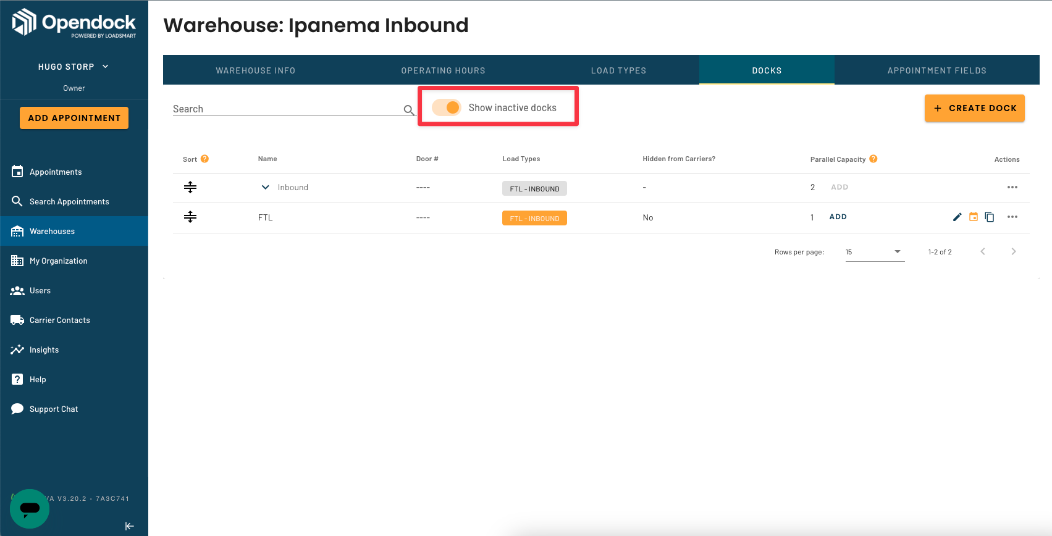Open more actions for FTL row
1052x536 pixels.
pyautogui.click(x=1012, y=217)
